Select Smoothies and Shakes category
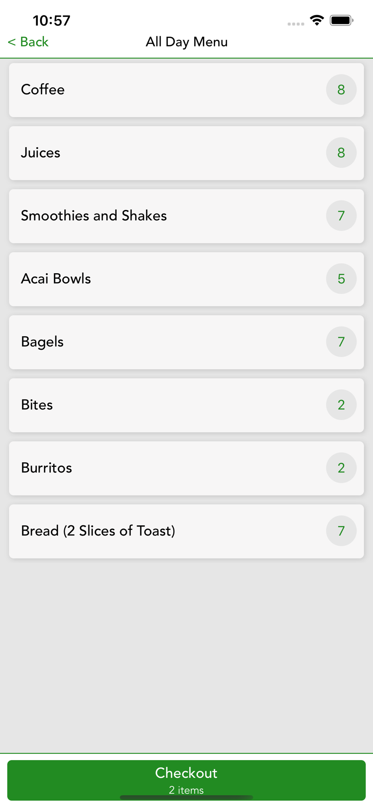 (161, 216)
